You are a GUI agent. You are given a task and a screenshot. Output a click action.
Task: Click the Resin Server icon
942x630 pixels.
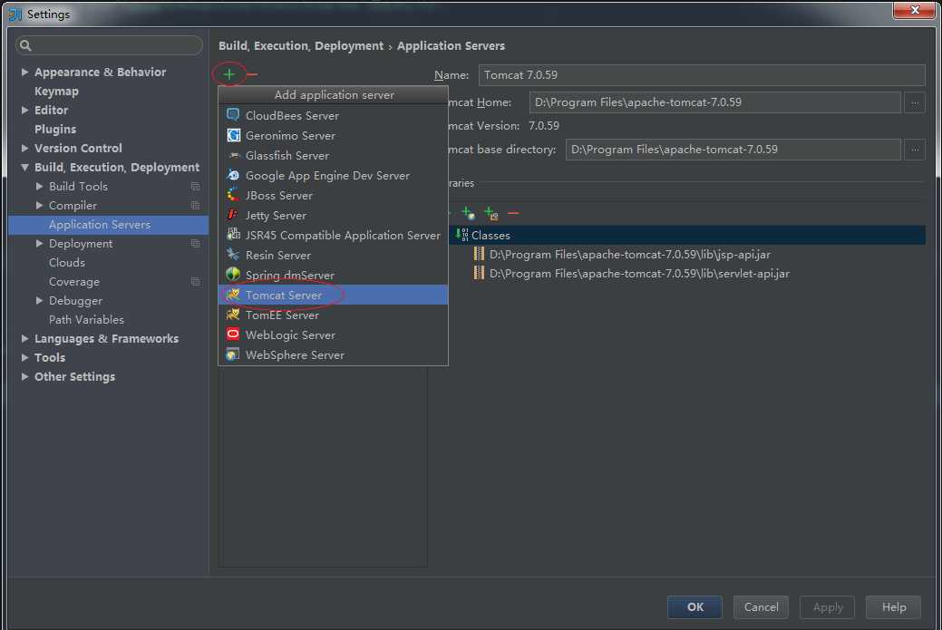(x=233, y=255)
